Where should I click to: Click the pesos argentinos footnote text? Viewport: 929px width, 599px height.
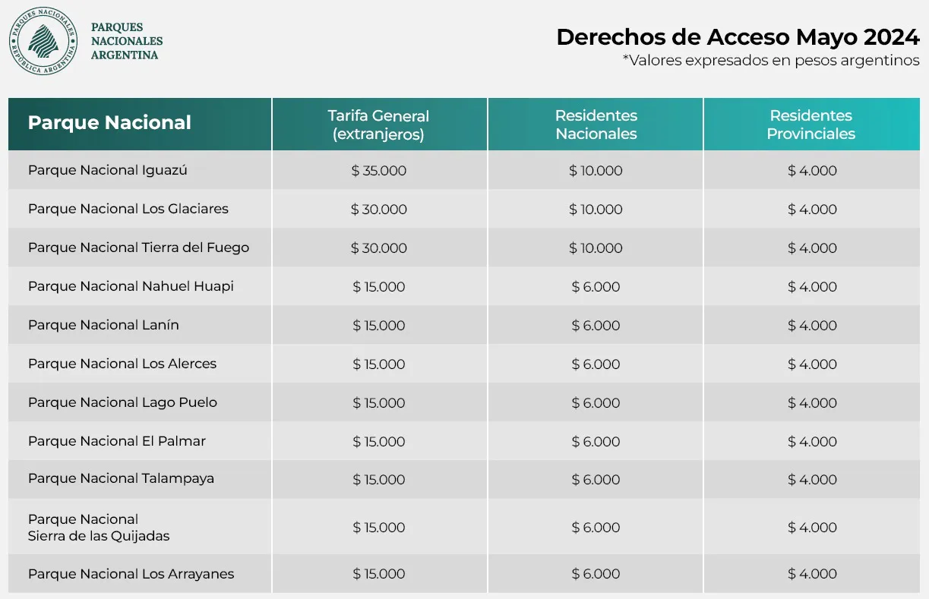point(771,61)
